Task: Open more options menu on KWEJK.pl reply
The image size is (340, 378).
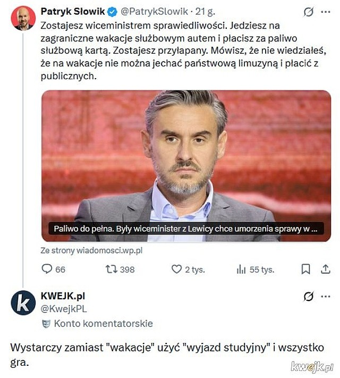Action: 325,296
